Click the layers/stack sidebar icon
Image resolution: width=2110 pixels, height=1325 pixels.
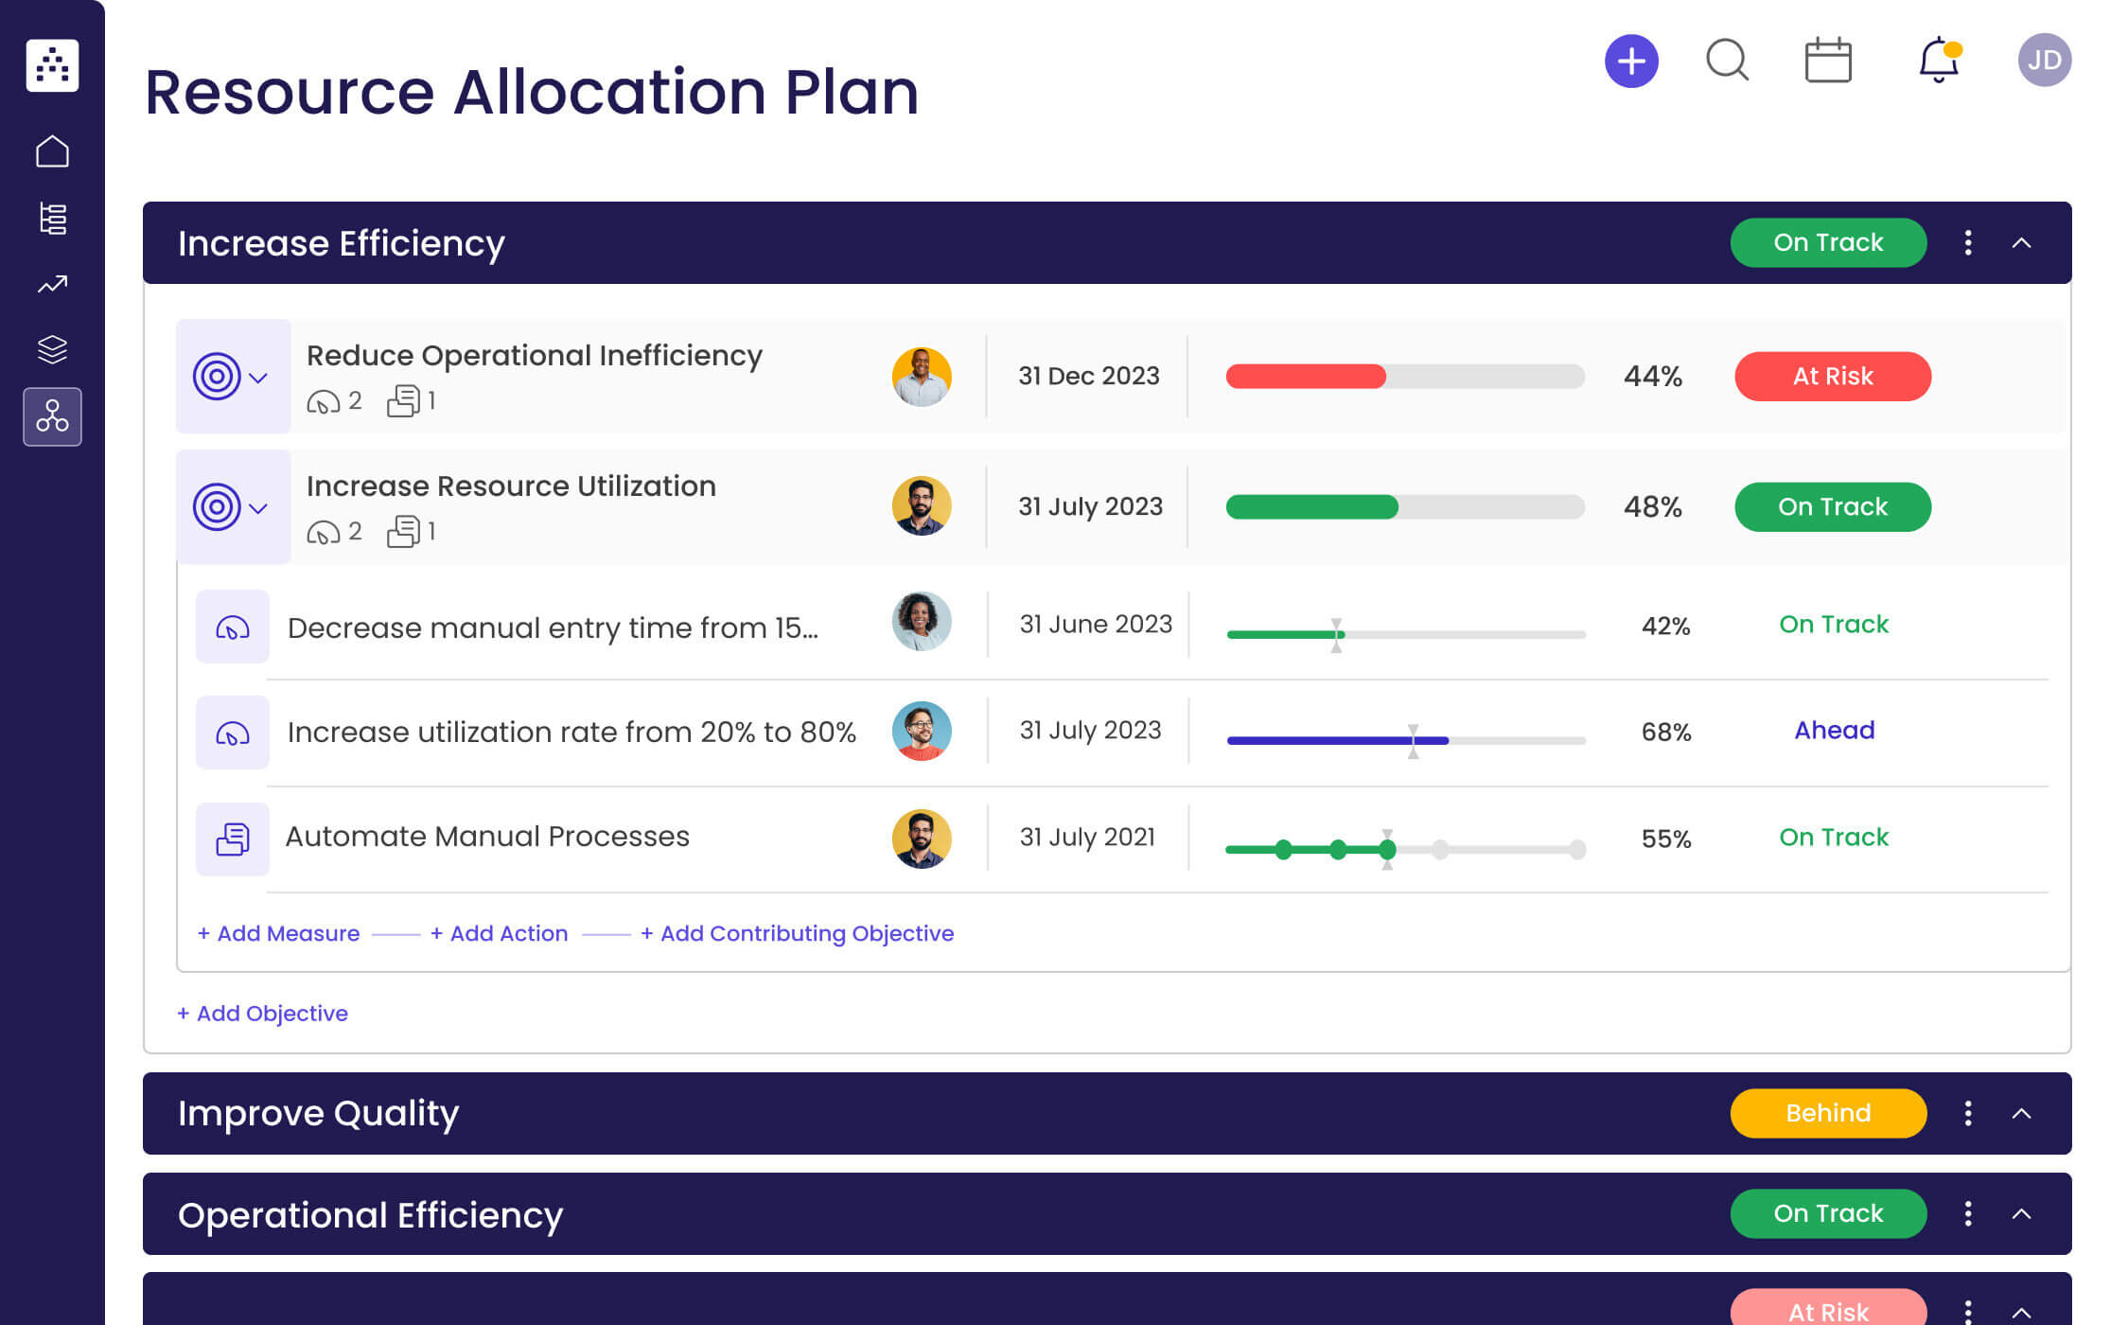pos(52,348)
